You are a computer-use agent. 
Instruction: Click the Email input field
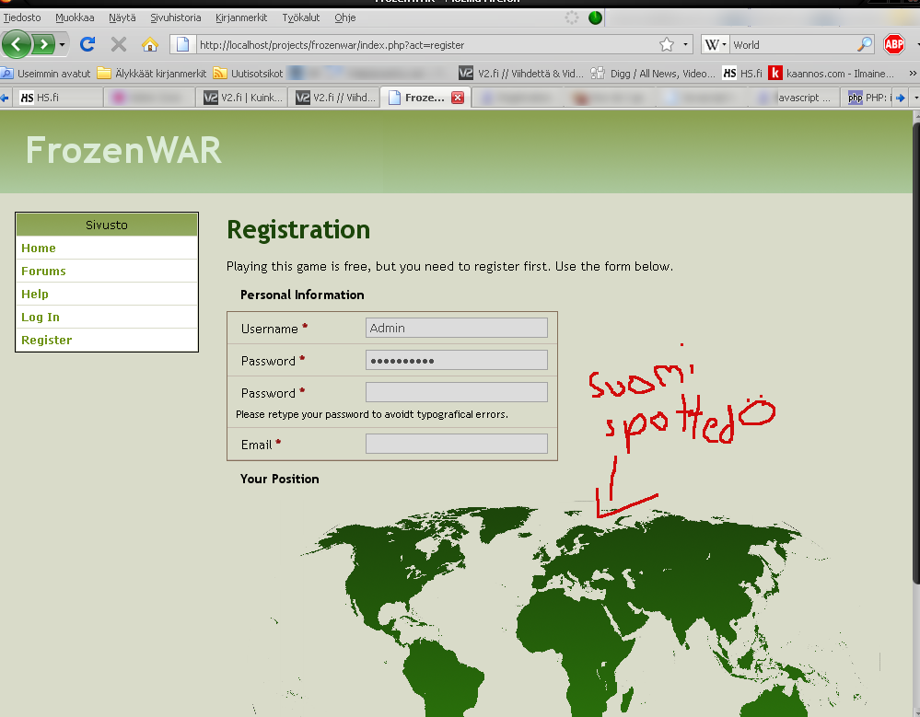point(456,444)
